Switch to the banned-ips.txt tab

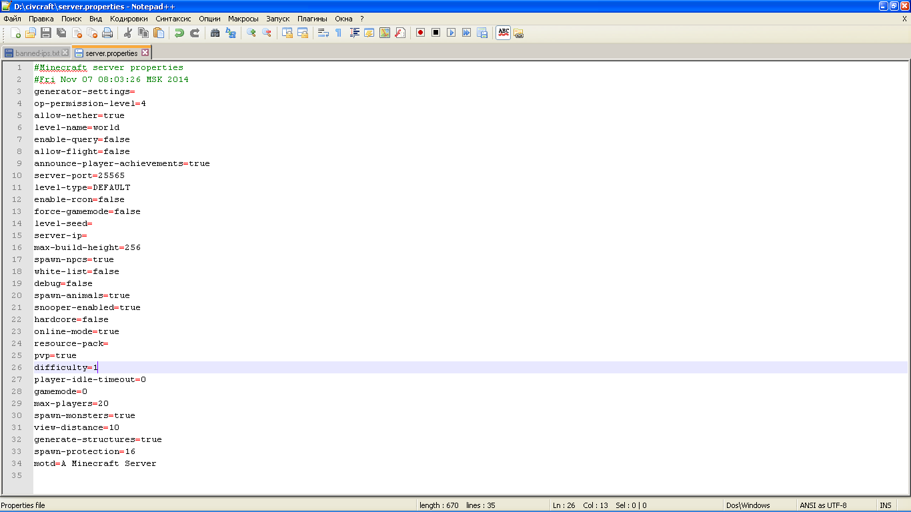click(x=37, y=53)
